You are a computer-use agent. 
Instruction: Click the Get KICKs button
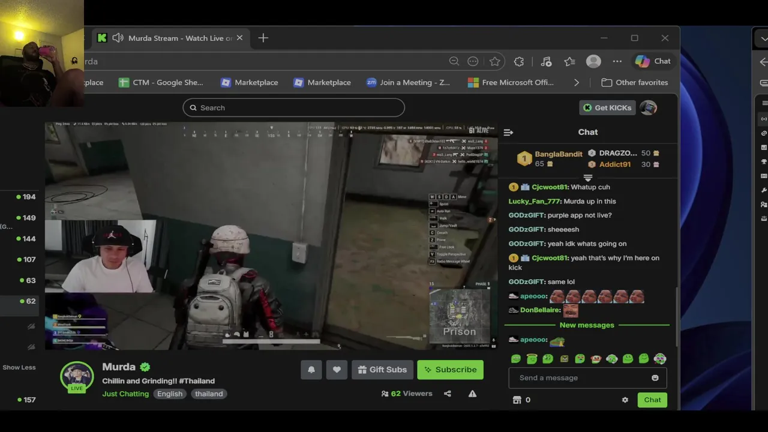tap(607, 108)
